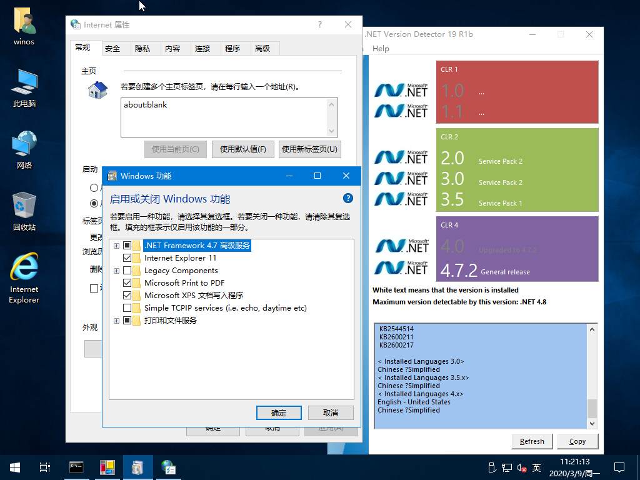Check the Legacy Components checkbox
640x480 pixels.
coord(127,270)
